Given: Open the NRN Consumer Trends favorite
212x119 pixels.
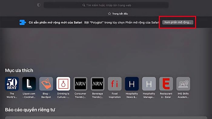Looking at the screenshot, I should pos(81,84).
